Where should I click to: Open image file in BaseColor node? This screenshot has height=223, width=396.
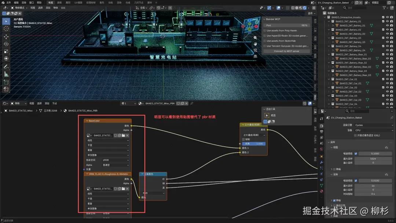[123, 136]
